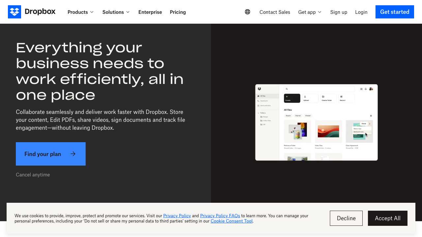The height and width of the screenshot is (237, 422).
Task: Expand the Solutions menu
Action: coord(116,12)
